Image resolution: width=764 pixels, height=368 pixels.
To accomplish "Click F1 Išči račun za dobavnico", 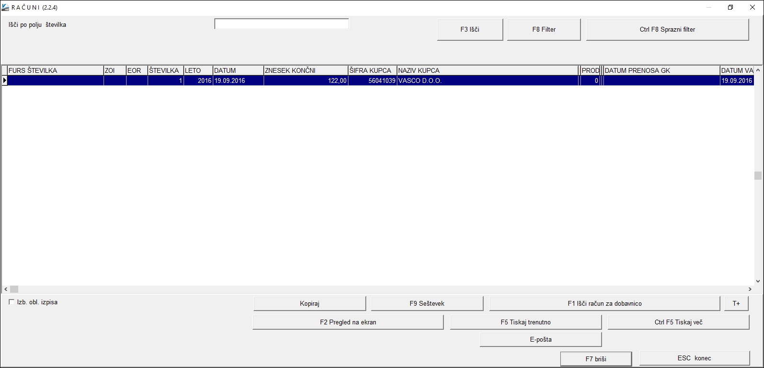I will click(x=604, y=303).
